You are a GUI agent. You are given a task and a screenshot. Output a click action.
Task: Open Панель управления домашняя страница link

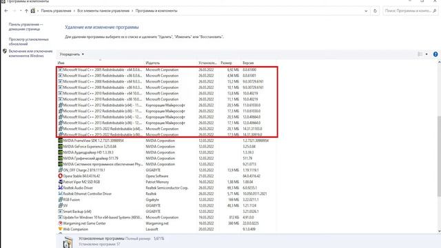25,27
